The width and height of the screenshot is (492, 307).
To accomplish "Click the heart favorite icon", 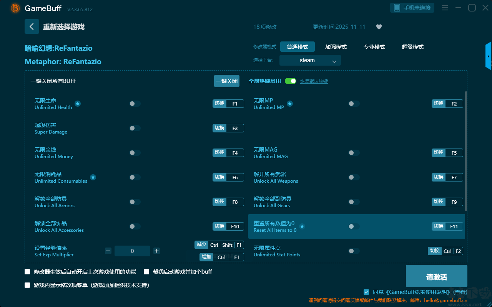I will pyautogui.click(x=379, y=27).
